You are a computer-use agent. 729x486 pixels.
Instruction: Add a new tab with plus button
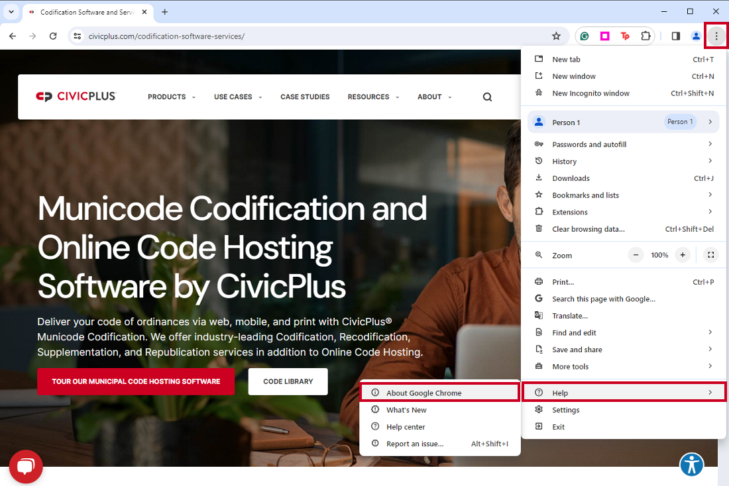(164, 12)
